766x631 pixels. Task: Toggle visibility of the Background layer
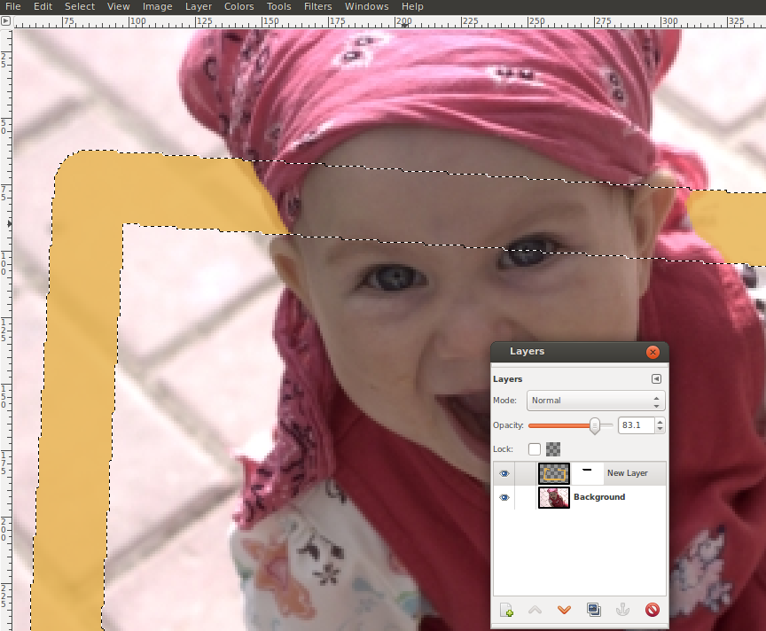[x=504, y=497]
